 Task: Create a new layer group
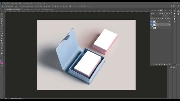(x=164, y=64)
